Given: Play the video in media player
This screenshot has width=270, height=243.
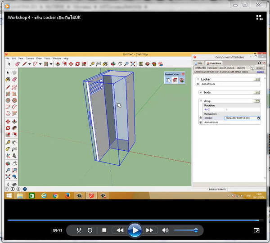Looking at the screenshot, I should [x=135, y=230].
